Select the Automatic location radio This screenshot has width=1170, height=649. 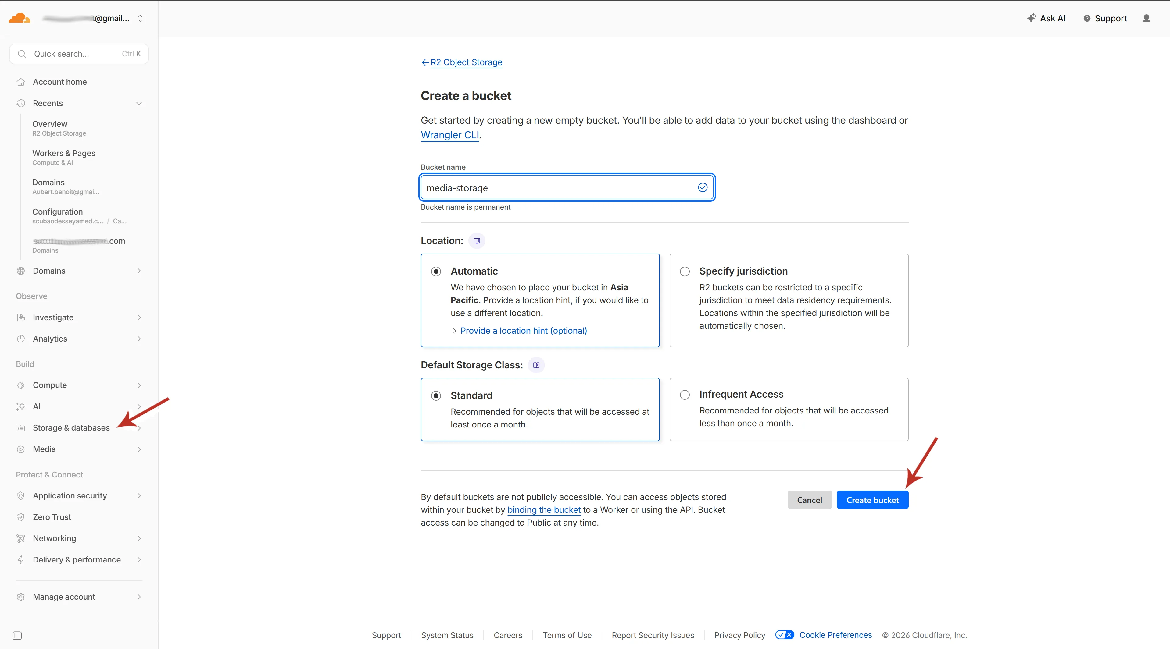(436, 271)
